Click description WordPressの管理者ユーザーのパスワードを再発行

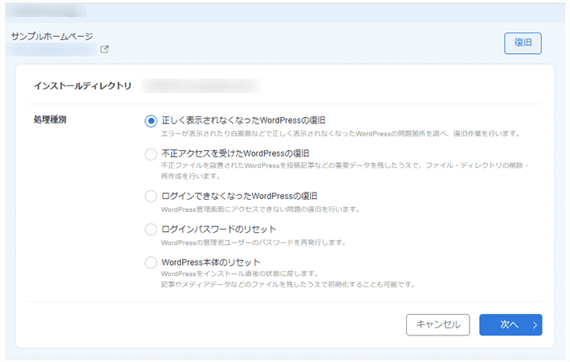pos(254,242)
